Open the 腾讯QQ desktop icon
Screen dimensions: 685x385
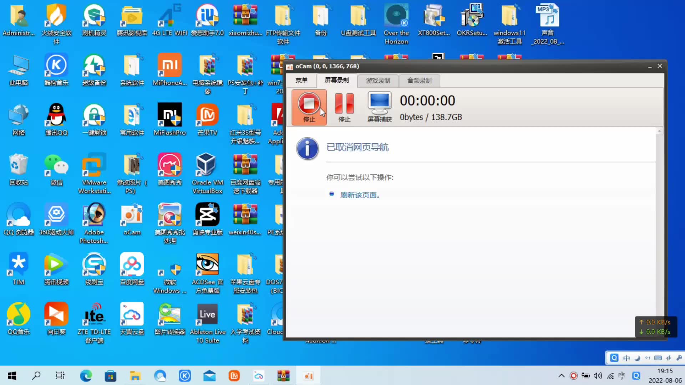[56, 115]
